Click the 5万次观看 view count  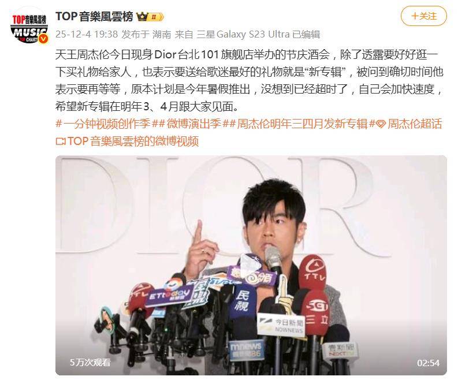(x=90, y=363)
